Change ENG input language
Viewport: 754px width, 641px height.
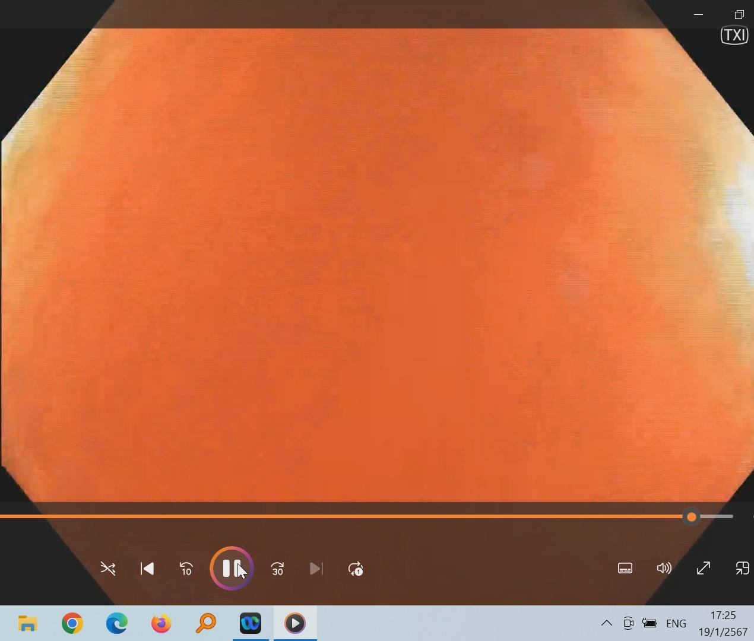(x=676, y=623)
